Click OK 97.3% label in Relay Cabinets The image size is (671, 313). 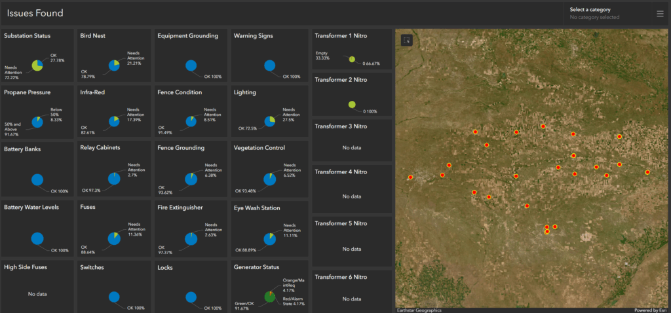point(91,191)
